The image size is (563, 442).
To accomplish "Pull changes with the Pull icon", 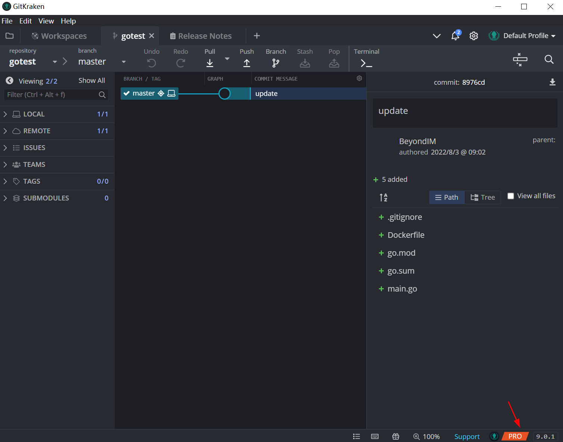I will coord(210,63).
